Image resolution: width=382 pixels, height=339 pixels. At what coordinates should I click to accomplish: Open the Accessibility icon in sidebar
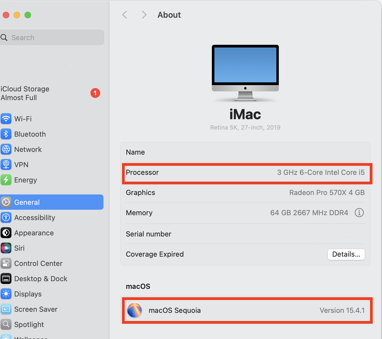(x=6, y=217)
